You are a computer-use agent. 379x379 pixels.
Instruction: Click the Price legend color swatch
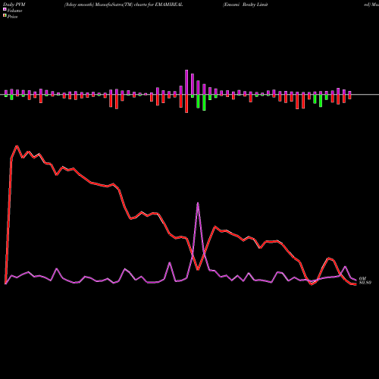pyautogui.click(x=5, y=16)
